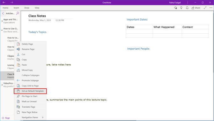Viewport: 214px width, 121px height.
Task: Click the Mark as Unread icon
Action: point(18,101)
